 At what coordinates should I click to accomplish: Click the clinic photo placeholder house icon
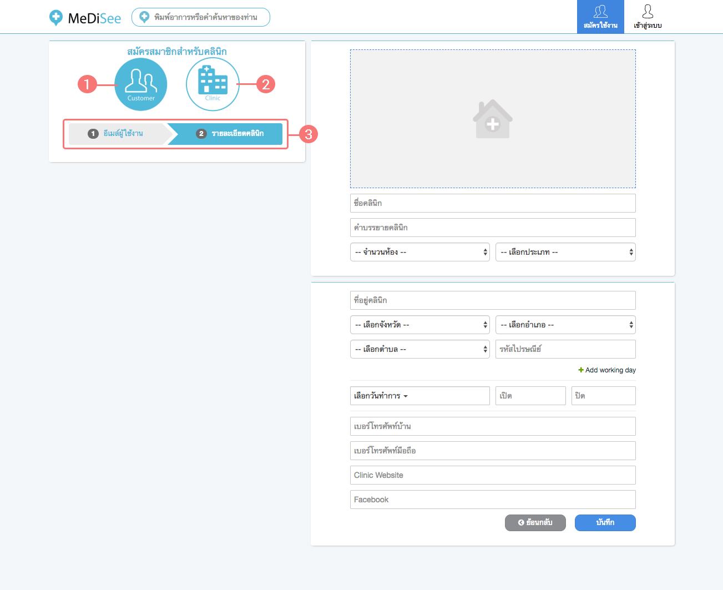pos(492,119)
